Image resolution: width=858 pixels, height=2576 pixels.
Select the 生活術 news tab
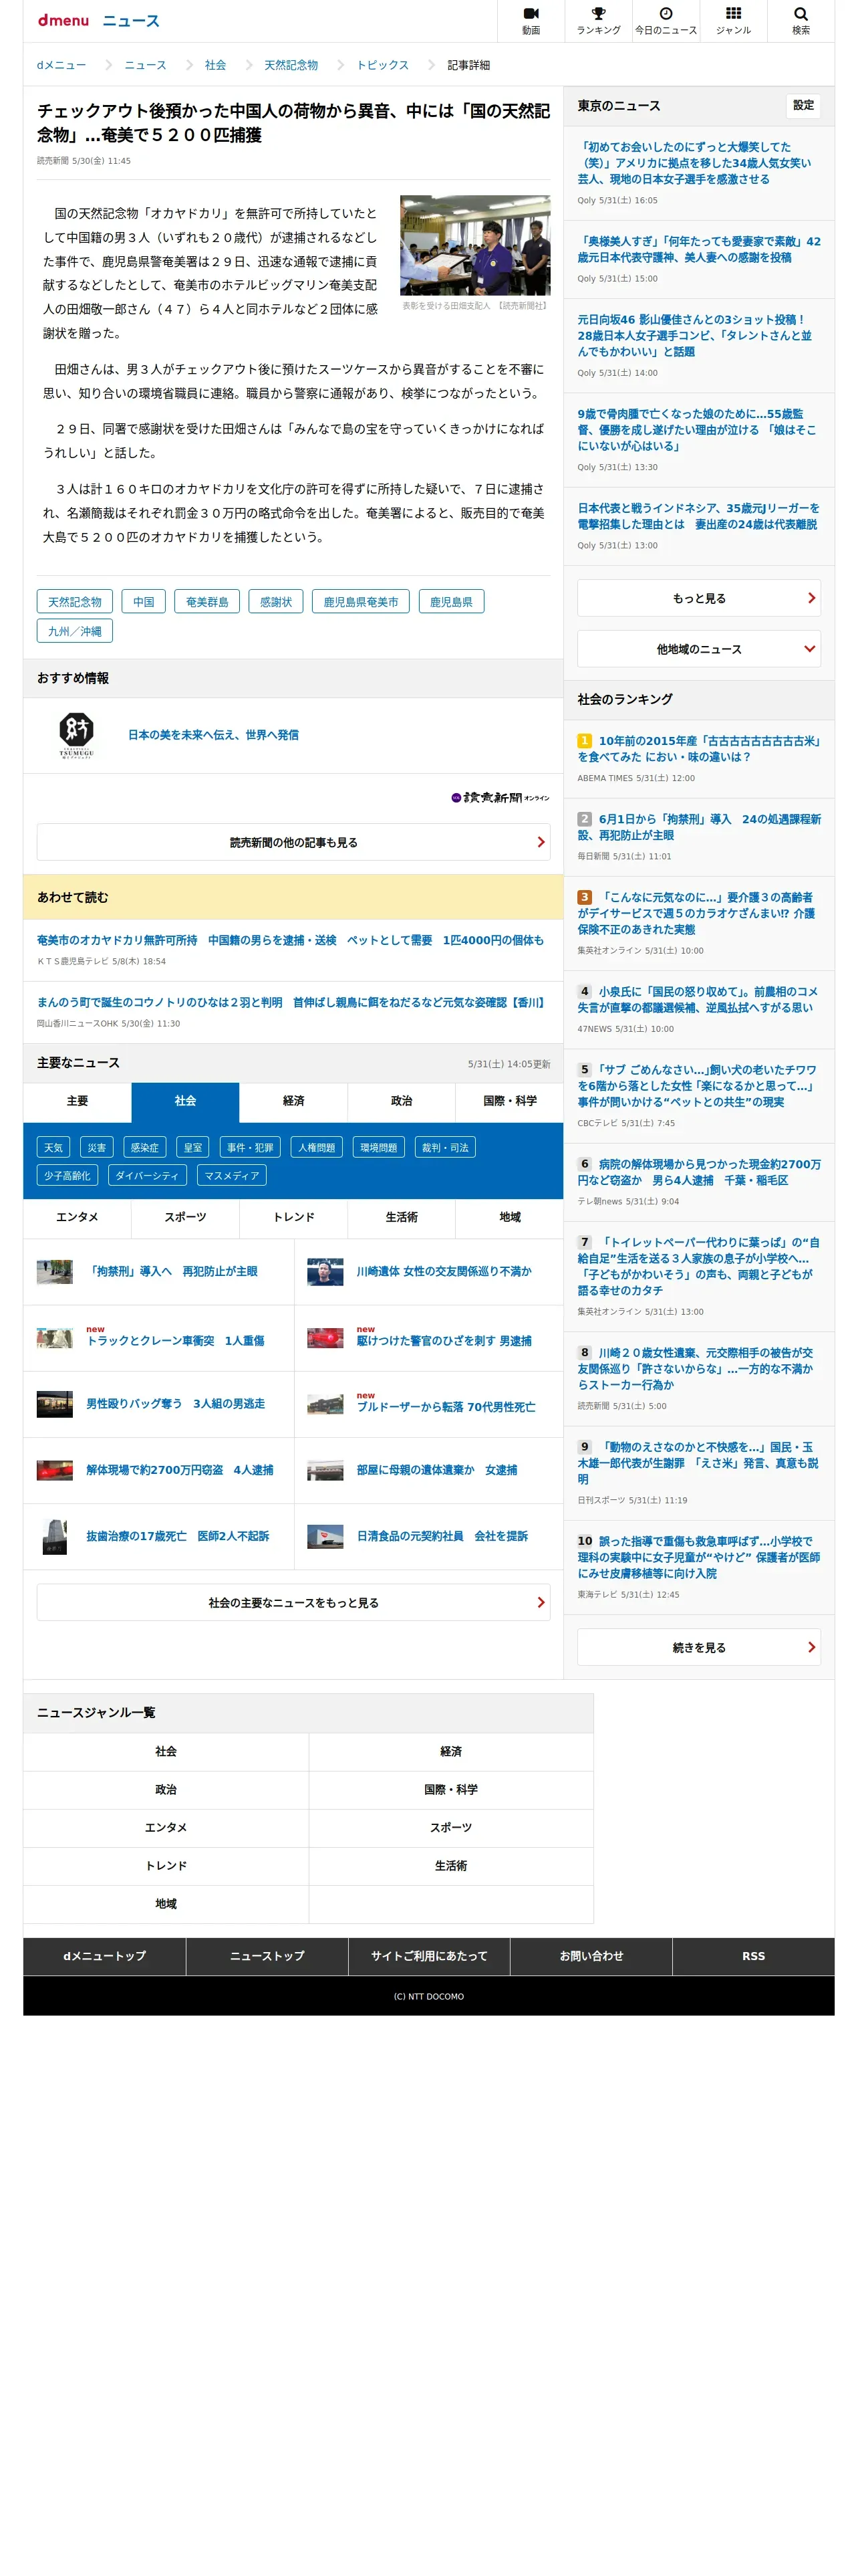click(402, 1217)
